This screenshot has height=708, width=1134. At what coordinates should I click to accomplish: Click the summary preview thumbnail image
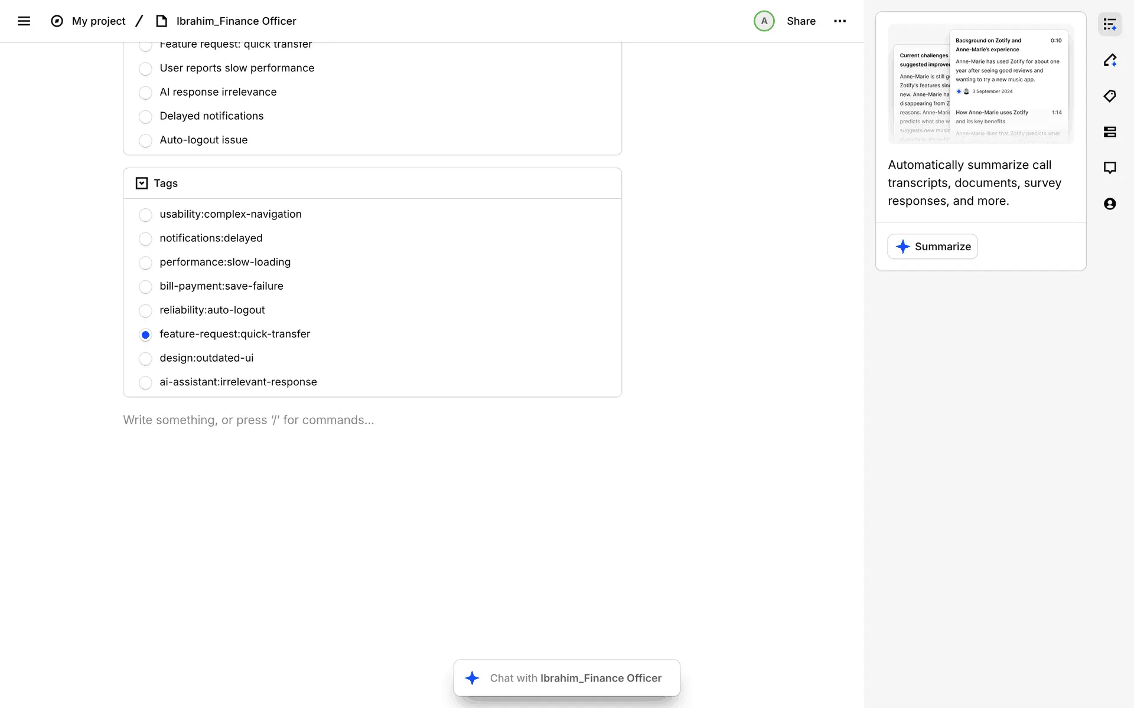tap(980, 84)
